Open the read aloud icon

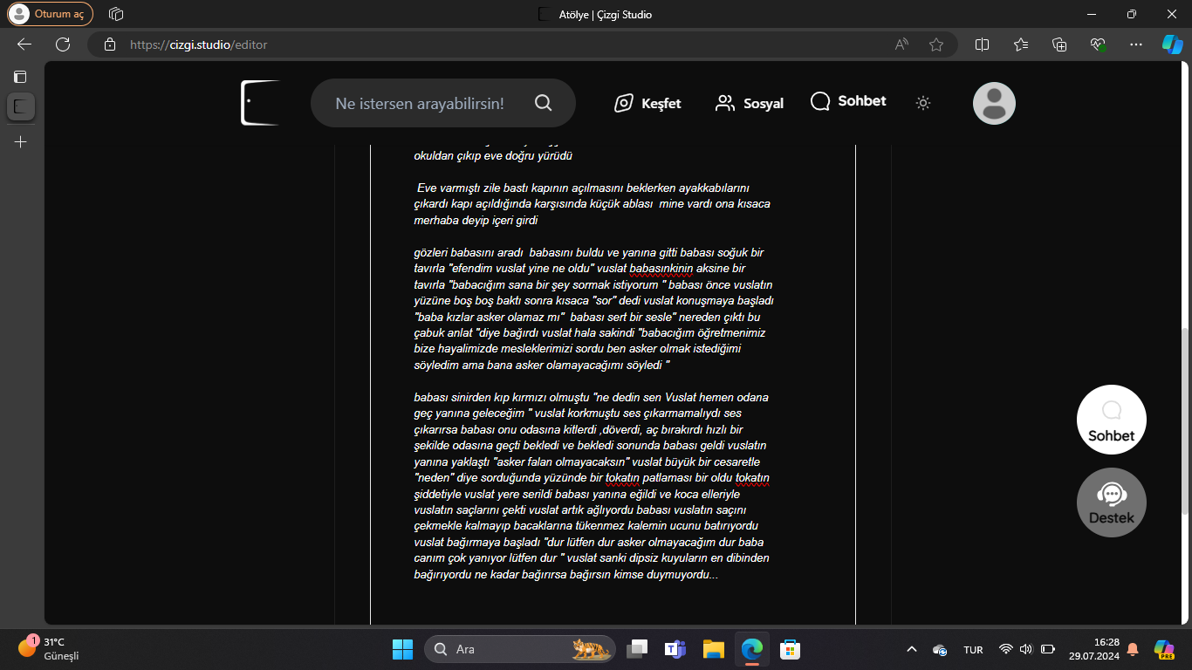click(902, 44)
